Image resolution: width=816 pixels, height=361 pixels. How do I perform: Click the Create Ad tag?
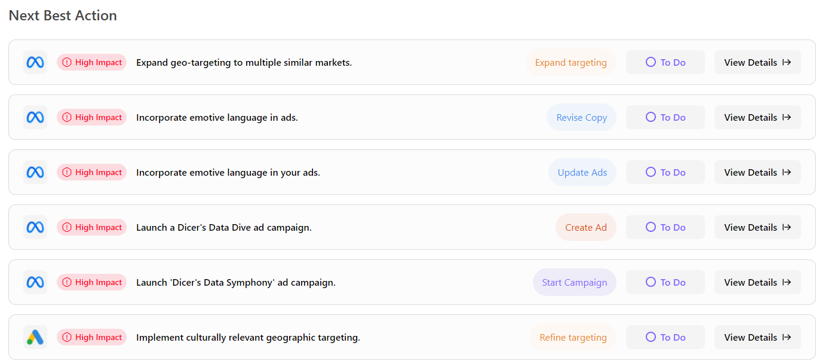click(585, 227)
